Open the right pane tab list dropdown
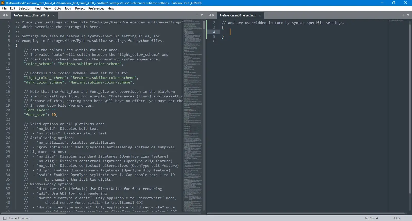The width and height of the screenshot is (412, 221). [x=408, y=15]
